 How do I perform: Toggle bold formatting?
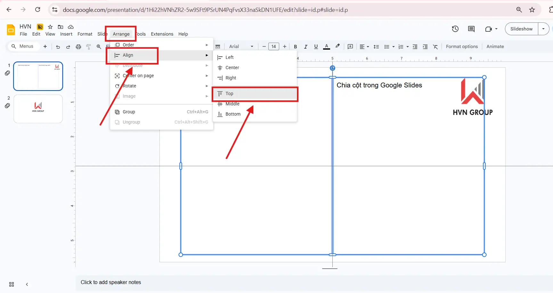coord(295,46)
